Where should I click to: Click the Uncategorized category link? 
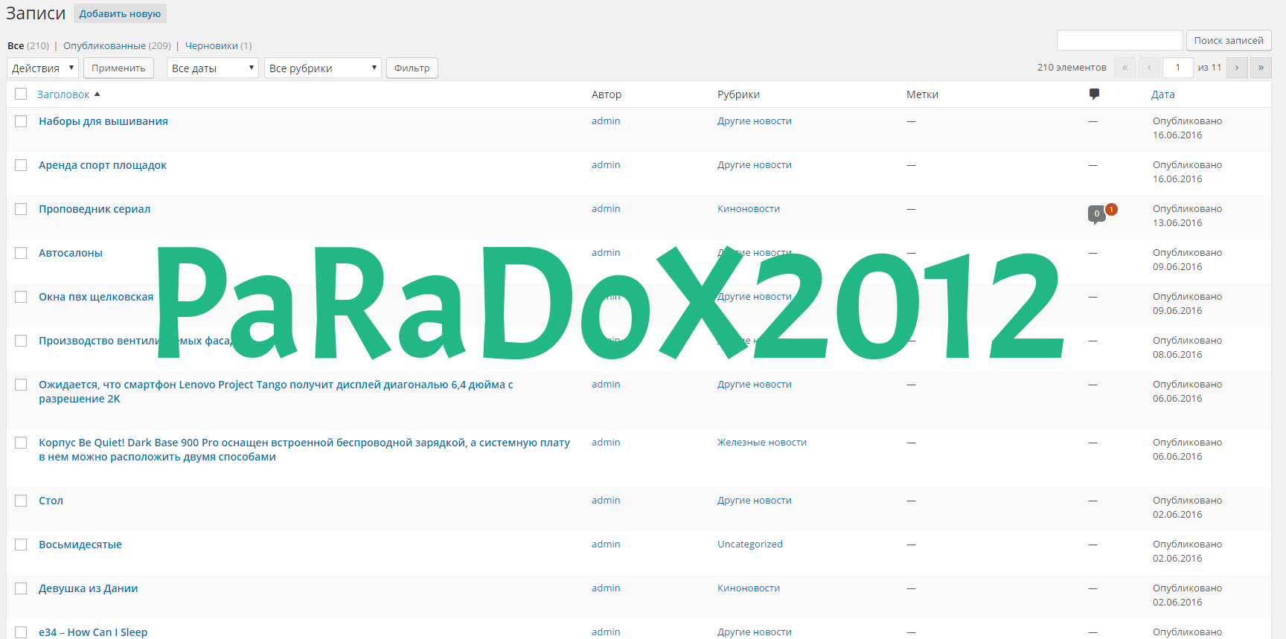coord(750,544)
